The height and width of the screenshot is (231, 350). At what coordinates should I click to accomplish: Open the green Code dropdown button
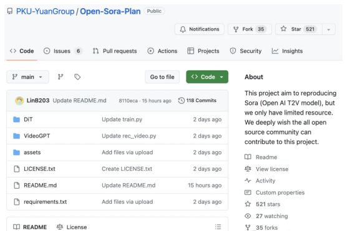coord(207,77)
